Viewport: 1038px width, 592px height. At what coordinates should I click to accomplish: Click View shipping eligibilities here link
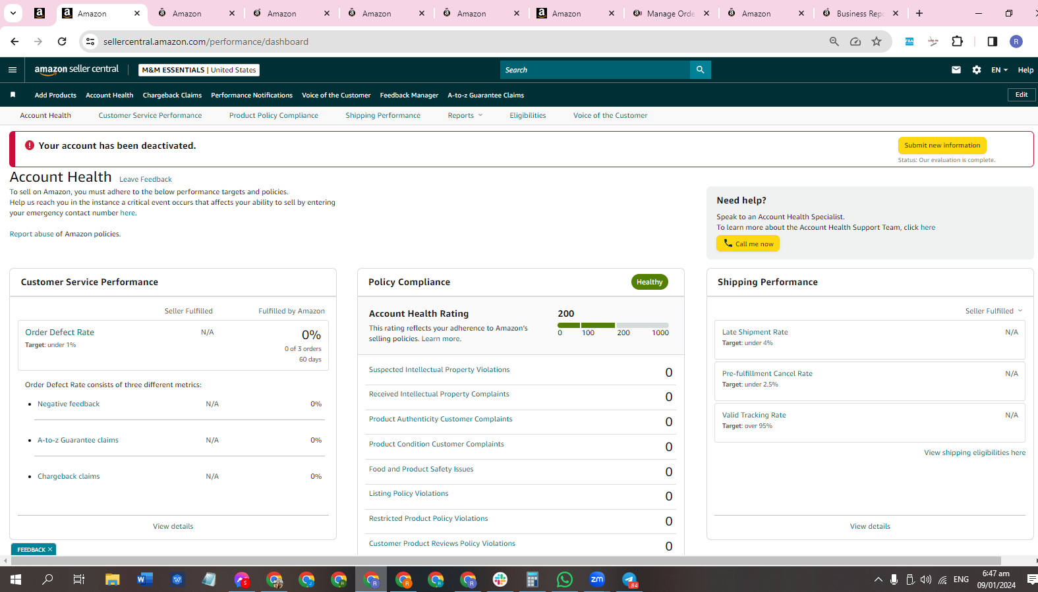(x=975, y=453)
